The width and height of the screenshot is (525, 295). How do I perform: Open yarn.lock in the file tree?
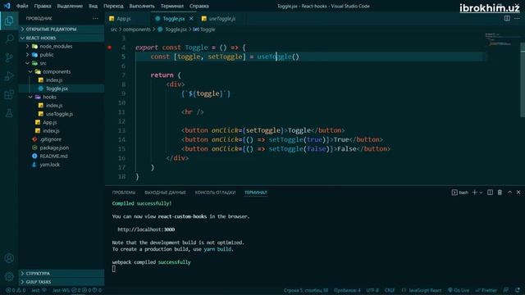(x=62, y=165)
